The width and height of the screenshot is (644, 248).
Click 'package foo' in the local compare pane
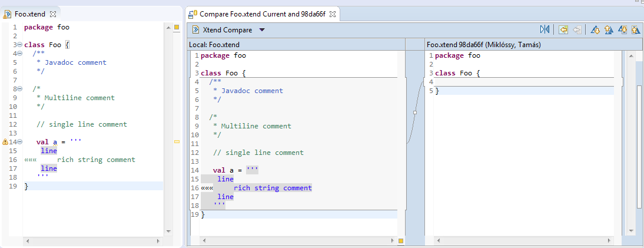click(x=224, y=55)
